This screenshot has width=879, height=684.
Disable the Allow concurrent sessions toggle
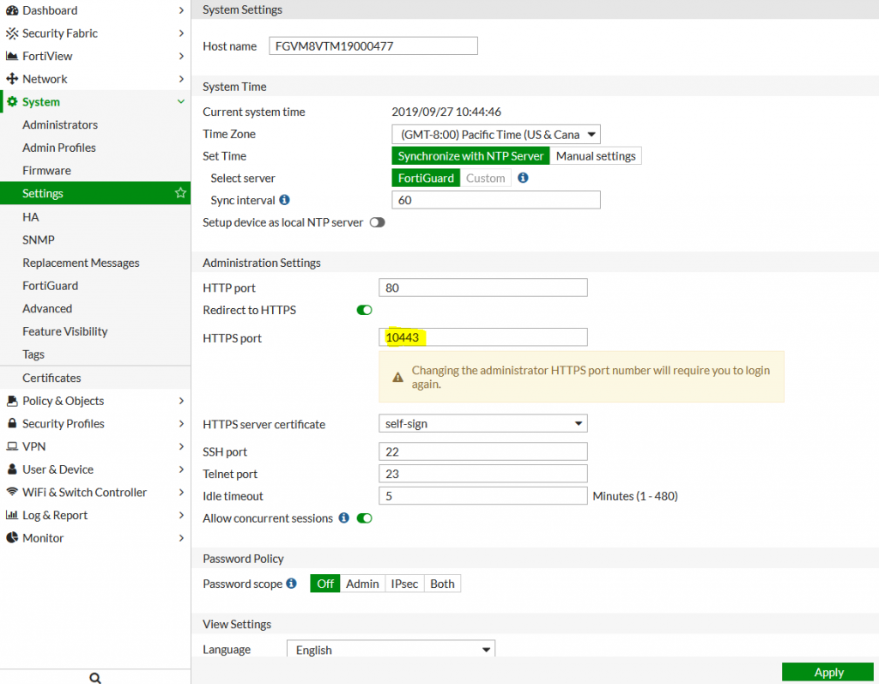364,518
